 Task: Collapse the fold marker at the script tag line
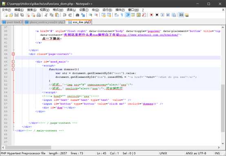[x=13, y=65]
